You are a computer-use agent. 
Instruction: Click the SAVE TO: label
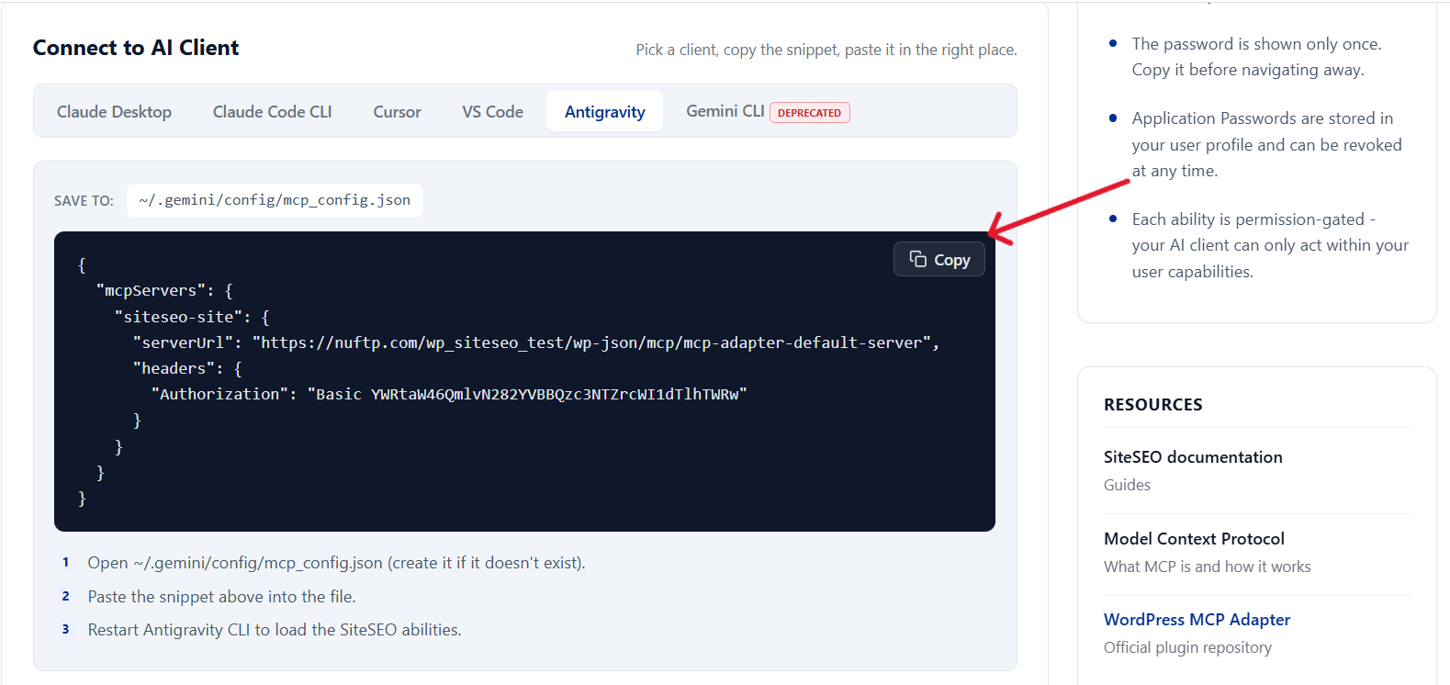84,201
